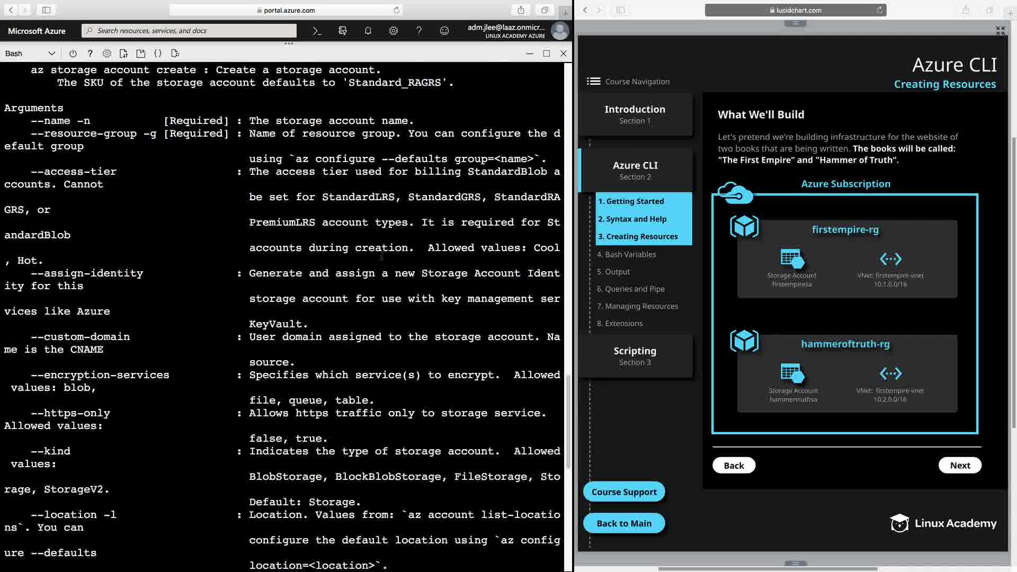Open the Cloud Shell editor braces icon
Viewport: 1017px width, 572px height.
pos(158,53)
